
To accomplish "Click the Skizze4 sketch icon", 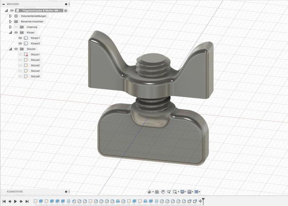I will point(26,71).
